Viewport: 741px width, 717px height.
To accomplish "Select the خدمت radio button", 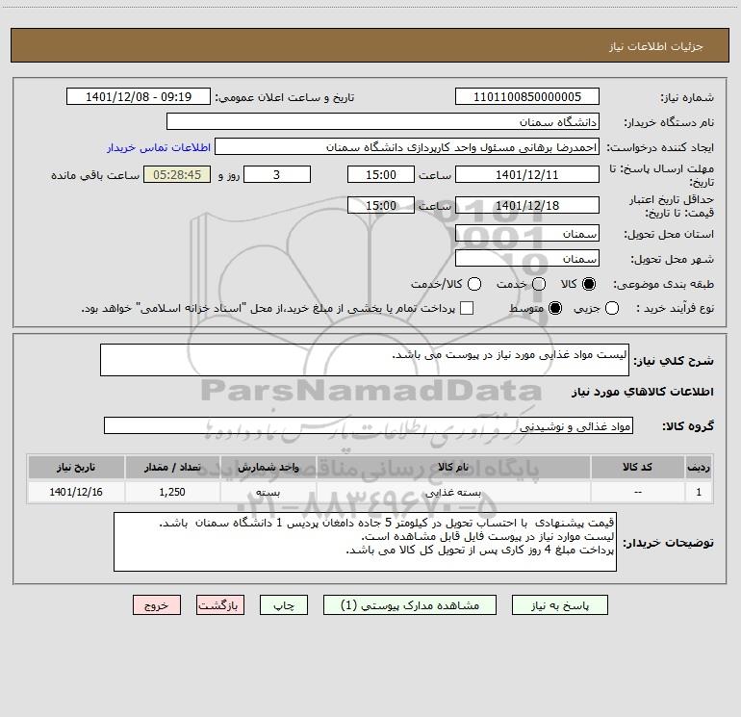I will coord(539,284).
